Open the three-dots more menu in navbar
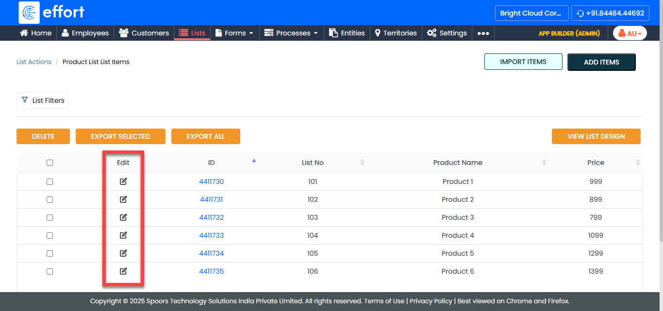Viewport: 663px width, 311px height. tap(483, 33)
